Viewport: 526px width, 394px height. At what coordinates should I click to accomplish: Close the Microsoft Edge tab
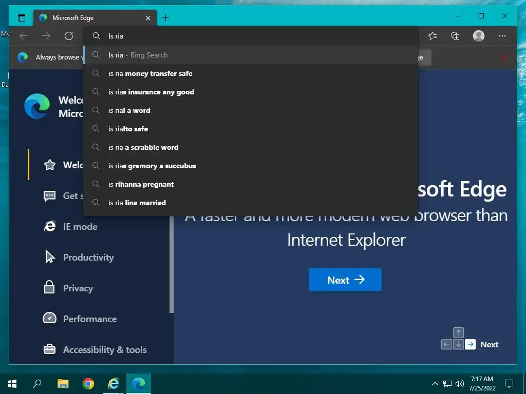click(148, 18)
